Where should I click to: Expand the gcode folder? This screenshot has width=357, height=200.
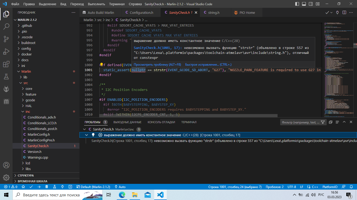pos(30,100)
